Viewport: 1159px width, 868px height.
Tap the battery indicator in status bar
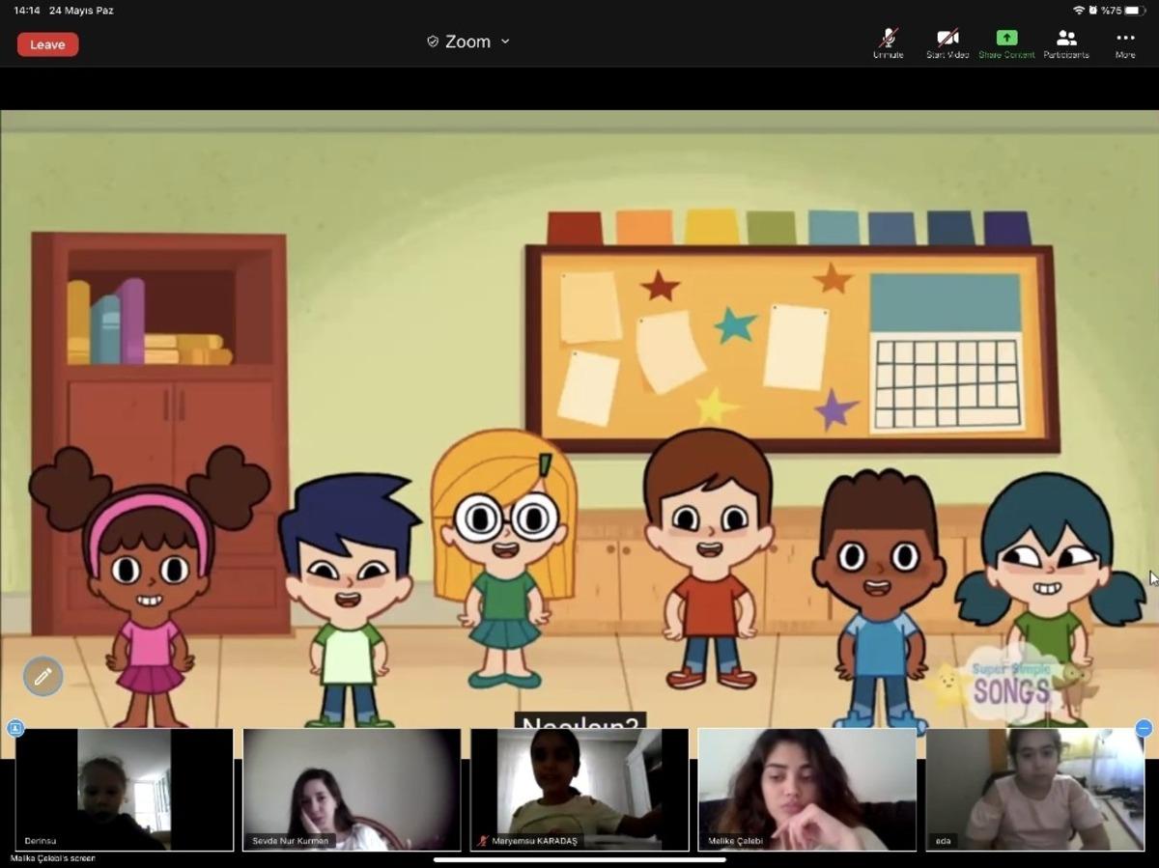point(1134,11)
